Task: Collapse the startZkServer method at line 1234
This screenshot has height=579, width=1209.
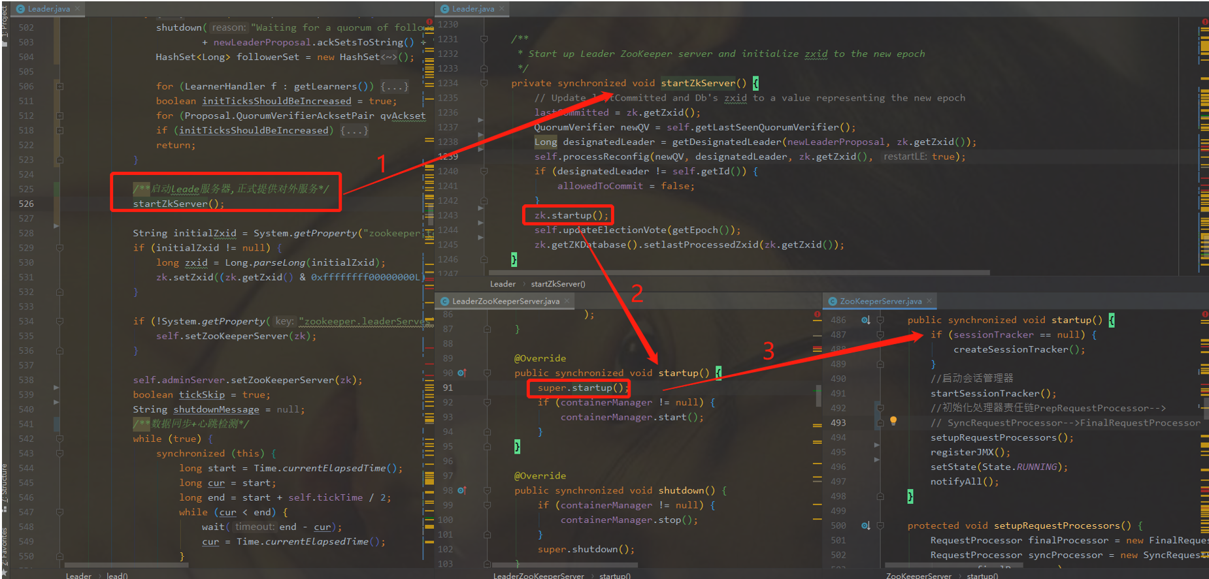Action: pos(484,83)
